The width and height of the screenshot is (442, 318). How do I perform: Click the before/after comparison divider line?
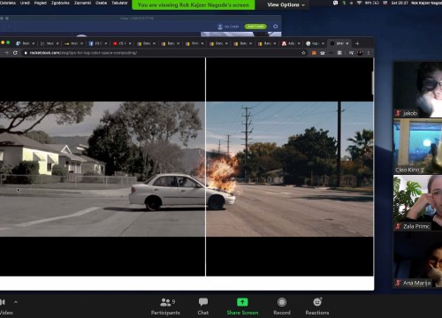[x=205, y=167]
